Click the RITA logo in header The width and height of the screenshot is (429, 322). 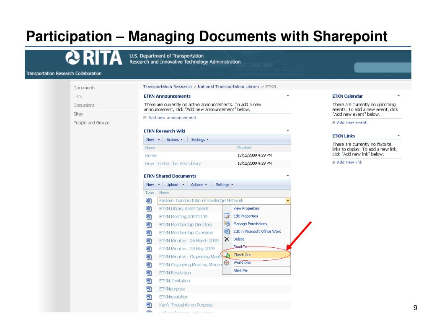click(94, 57)
